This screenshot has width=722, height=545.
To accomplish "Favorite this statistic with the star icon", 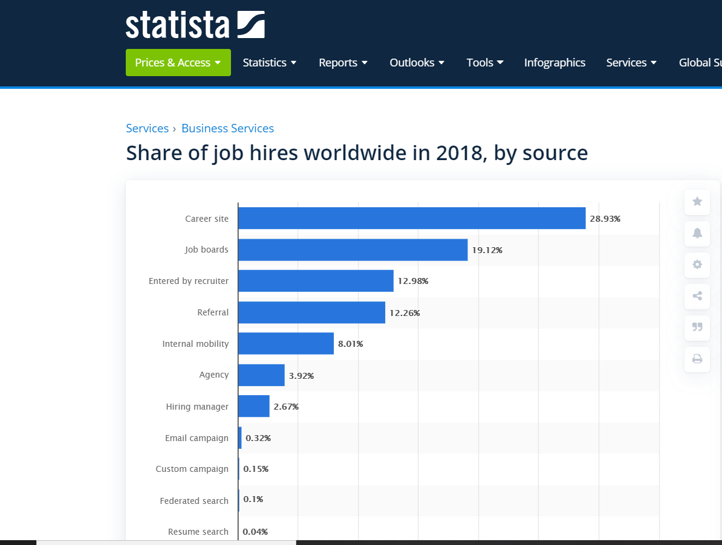I will pos(697,201).
